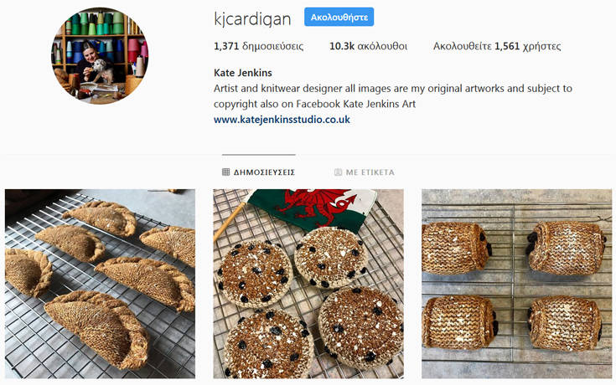Open the knitted pasties post thumbnail
The width and height of the screenshot is (616, 385).
(100, 284)
